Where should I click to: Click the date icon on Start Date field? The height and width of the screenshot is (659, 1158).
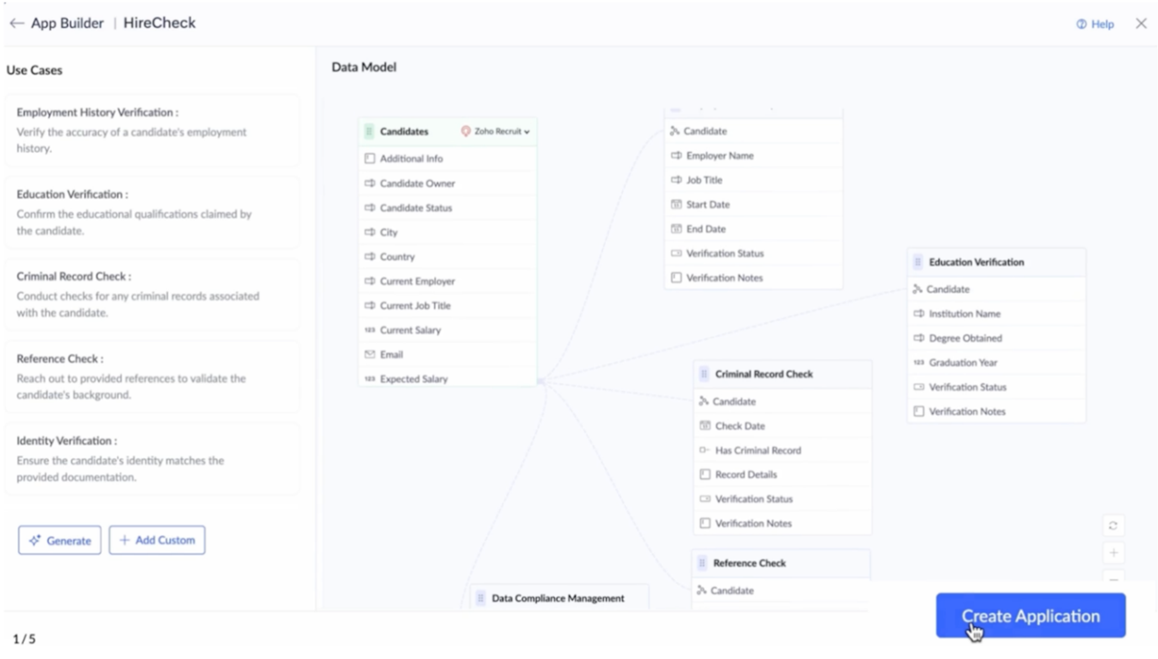[x=676, y=204]
